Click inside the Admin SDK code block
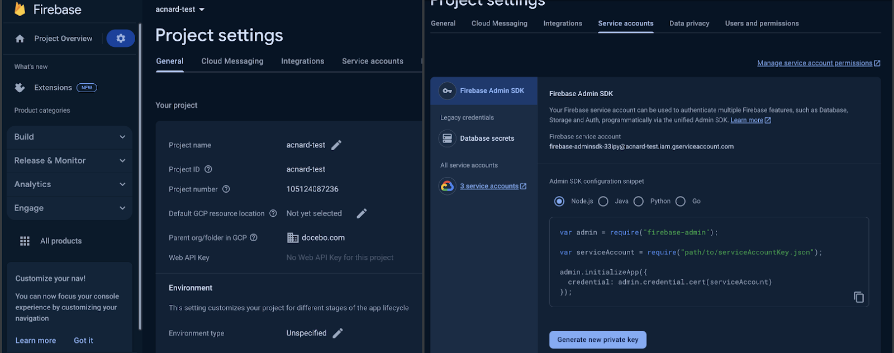This screenshot has height=353, width=894. click(709, 262)
